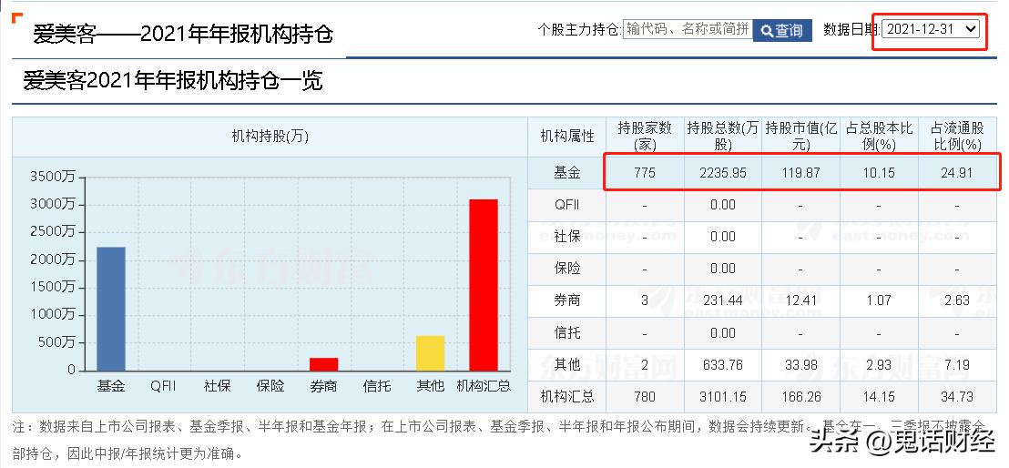1009x468 pixels.
Task: Click the 个股主力持仓 label
Action: click(x=580, y=30)
